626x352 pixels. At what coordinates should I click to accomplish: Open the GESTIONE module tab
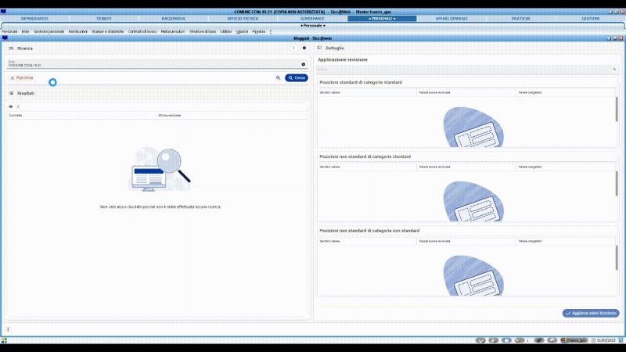[x=591, y=18]
